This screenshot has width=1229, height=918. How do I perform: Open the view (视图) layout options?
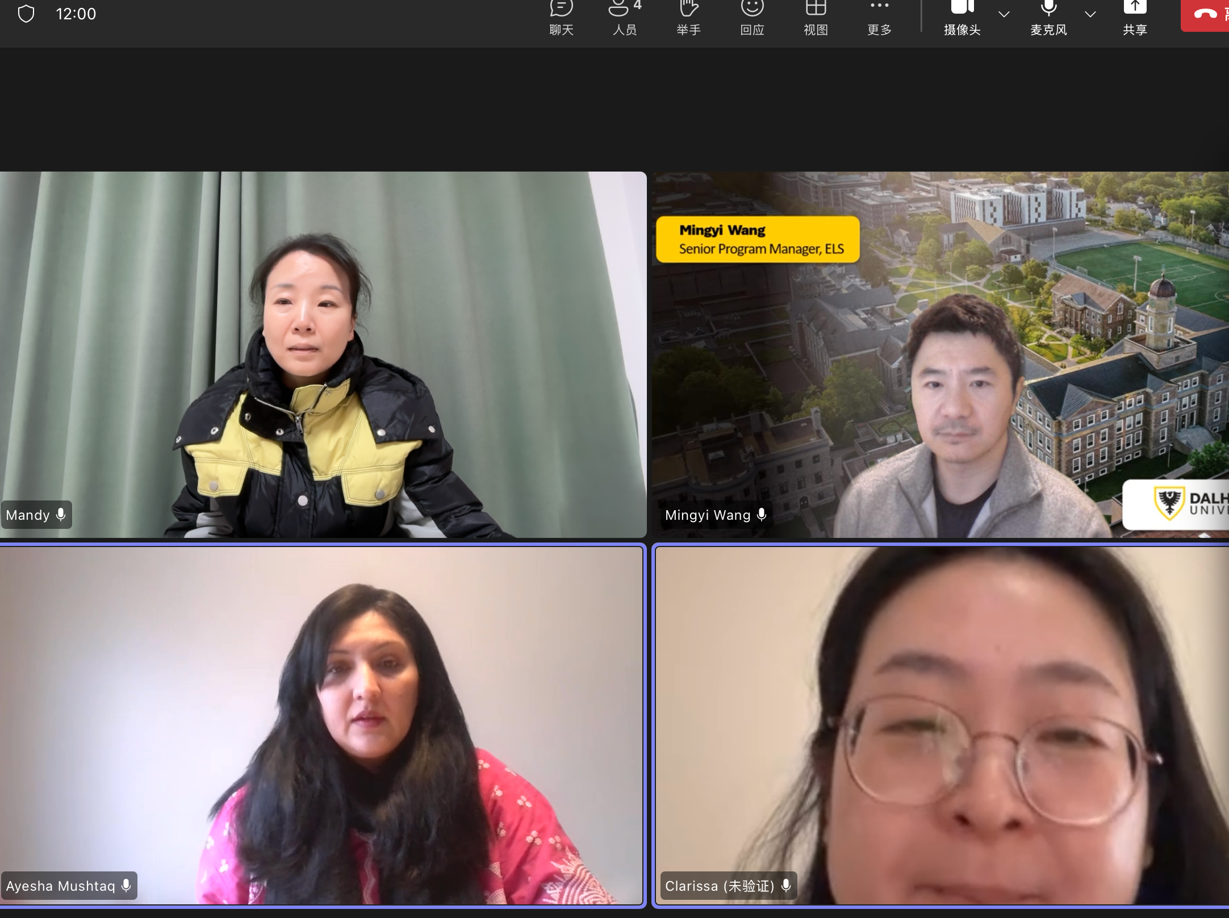click(x=816, y=16)
